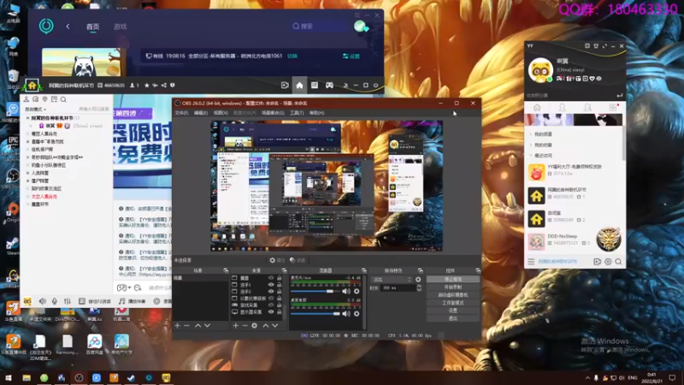The width and height of the screenshot is (684, 385).
Task: Pop out the scene transitions dock panel
Action: pyautogui.click(x=420, y=270)
